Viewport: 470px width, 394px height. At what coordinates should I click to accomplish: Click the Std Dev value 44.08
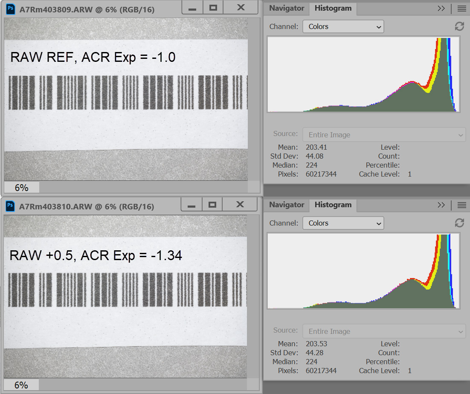pyautogui.click(x=314, y=156)
